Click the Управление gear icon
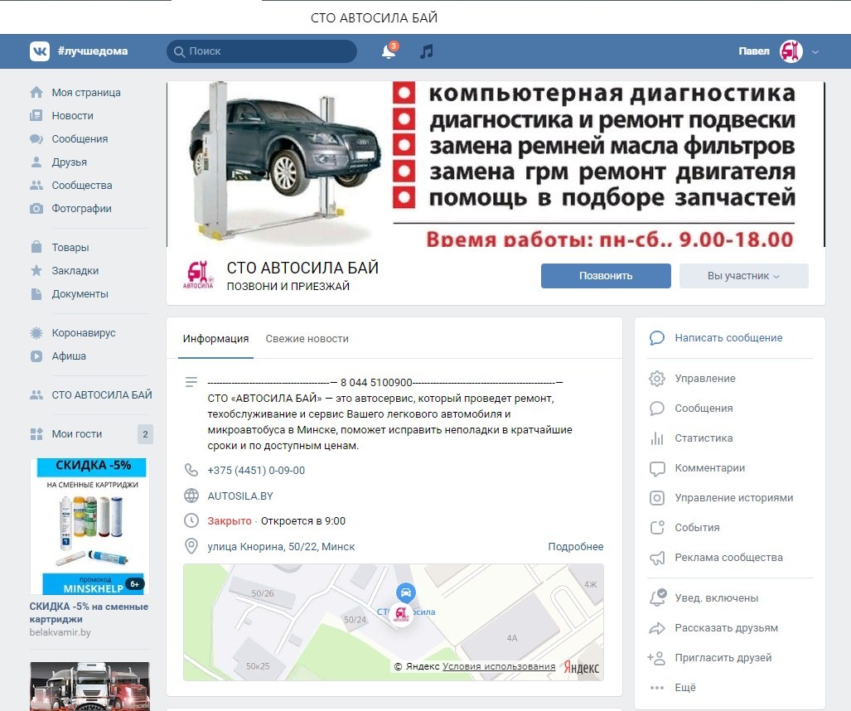 point(657,379)
